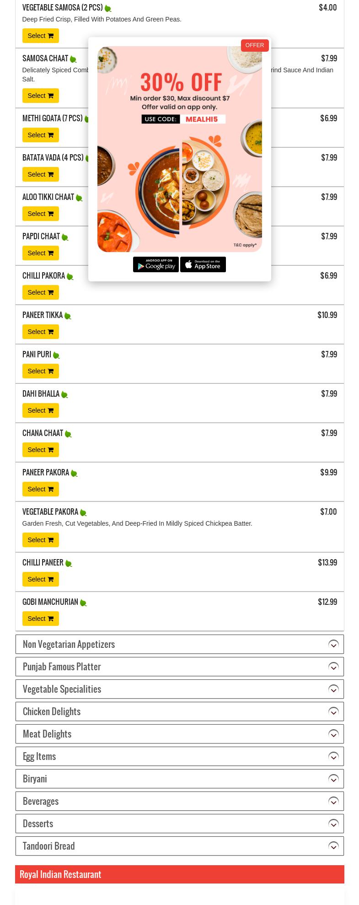Close the popup via the OFFER button

(255, 45)
